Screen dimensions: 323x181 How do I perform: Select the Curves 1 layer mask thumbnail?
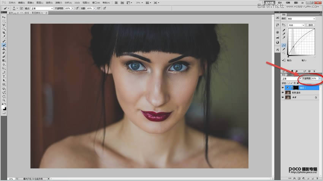coord(295,87)
